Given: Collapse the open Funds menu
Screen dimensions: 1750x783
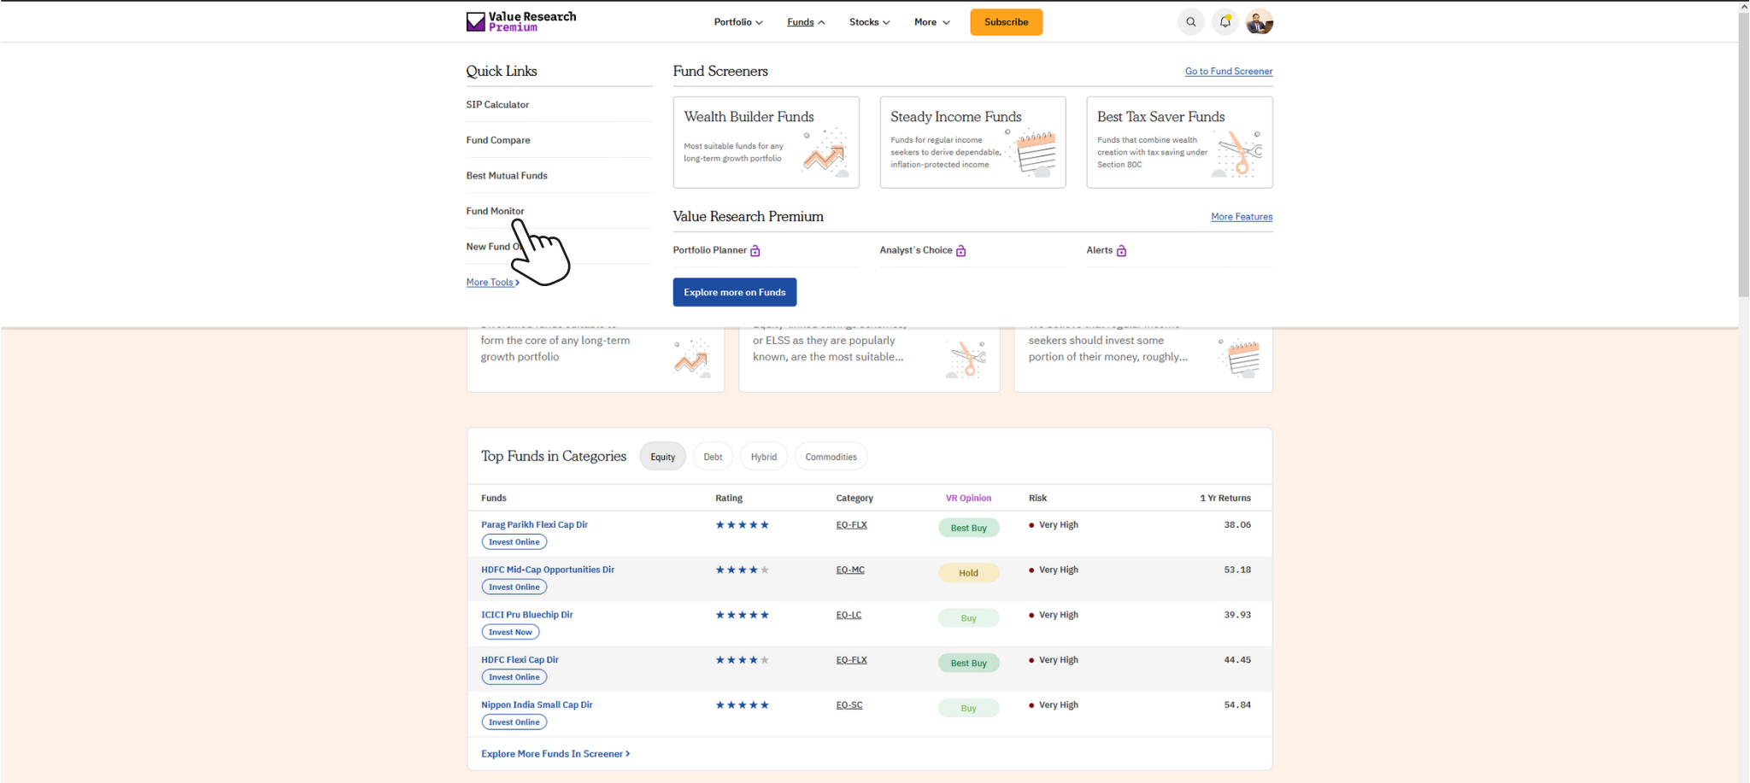Looking at the screenshot, I should point(804,21).
